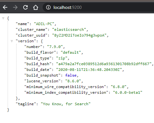
Task: Click the "version" key
Action: (26, 41)
